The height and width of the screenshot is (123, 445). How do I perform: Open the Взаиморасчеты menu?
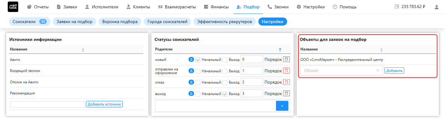click(176, 7)
